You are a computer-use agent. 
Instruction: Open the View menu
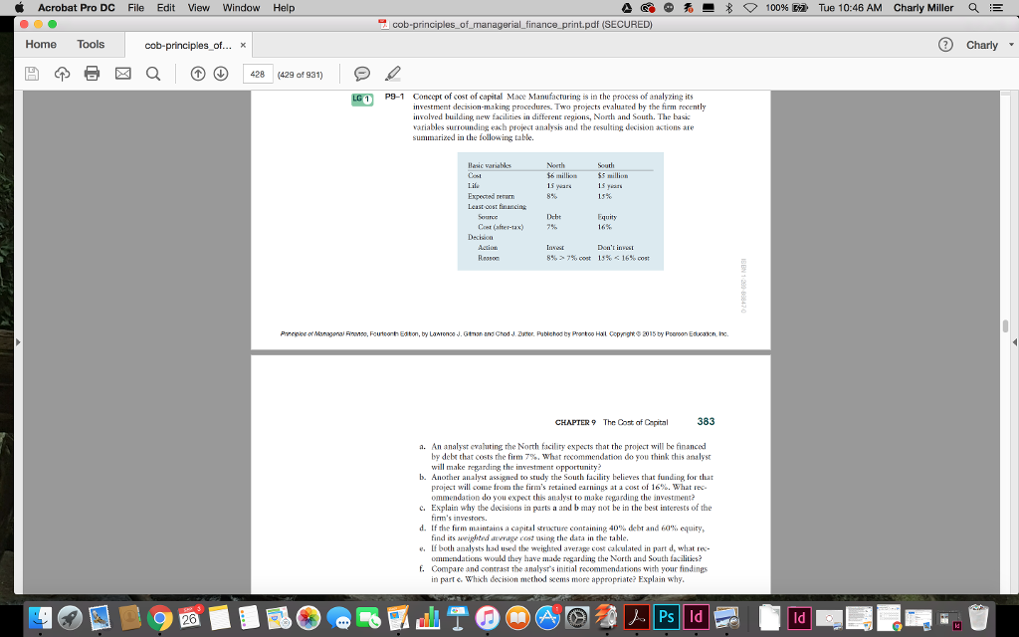coord(198,7)
